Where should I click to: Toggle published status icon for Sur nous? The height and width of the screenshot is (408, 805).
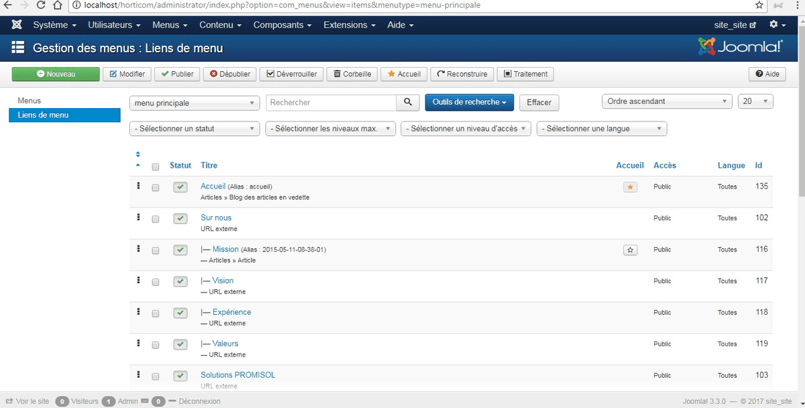[180, 219]
